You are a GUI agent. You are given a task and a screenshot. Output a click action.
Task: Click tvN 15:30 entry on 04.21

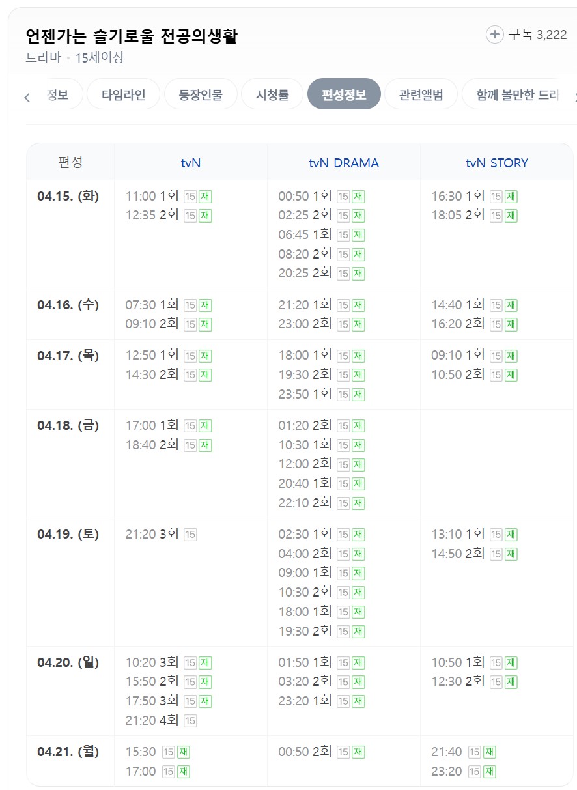(x=158, y=752)
